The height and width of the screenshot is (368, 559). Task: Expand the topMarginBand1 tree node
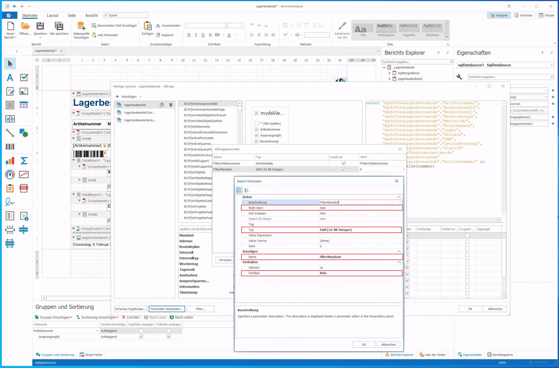tap(389, 73)
